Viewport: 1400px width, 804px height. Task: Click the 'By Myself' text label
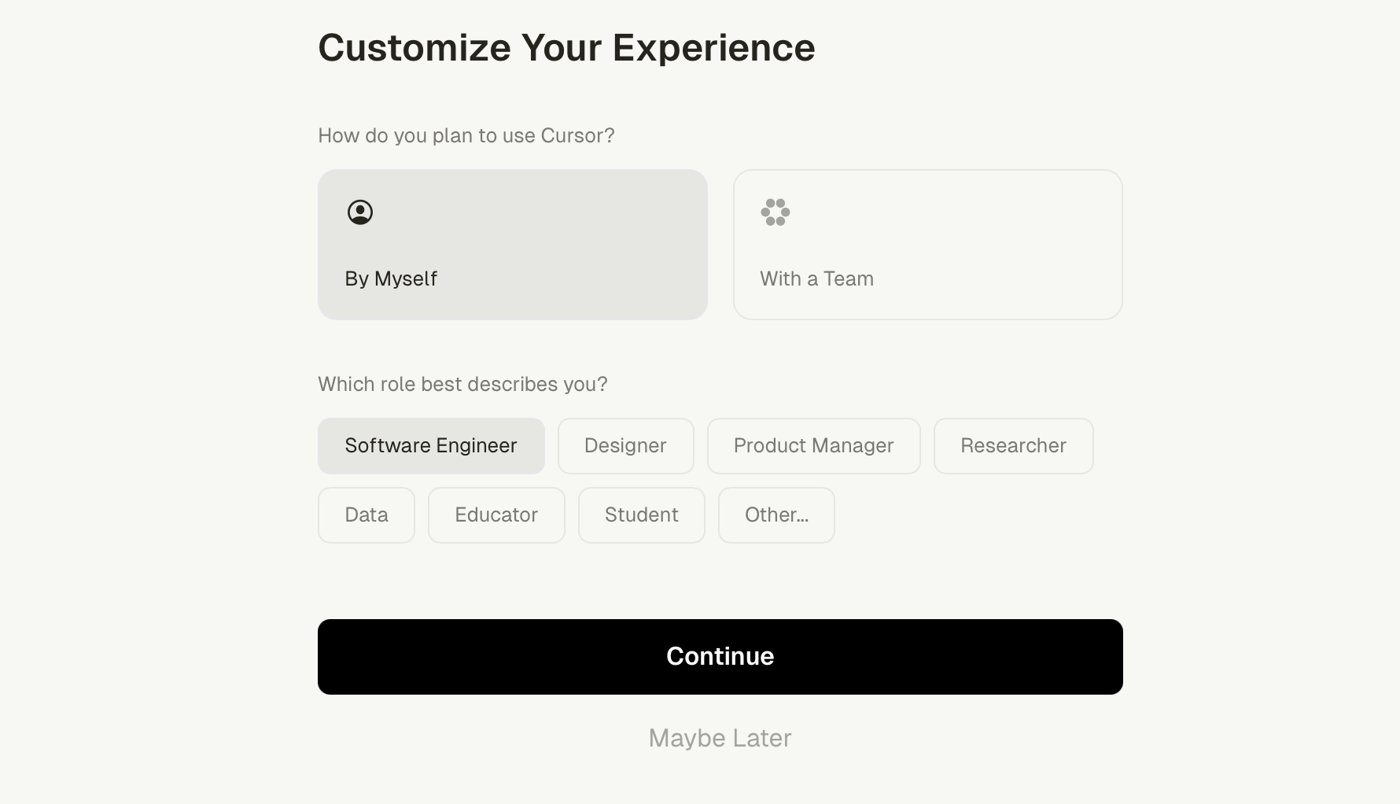391,279
